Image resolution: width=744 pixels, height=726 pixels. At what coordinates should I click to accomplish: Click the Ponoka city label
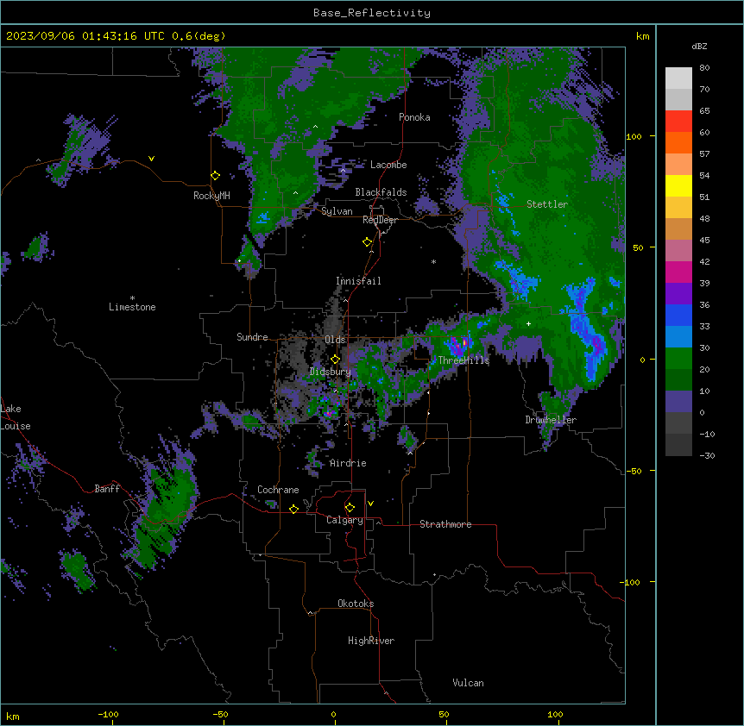(414, 117)
